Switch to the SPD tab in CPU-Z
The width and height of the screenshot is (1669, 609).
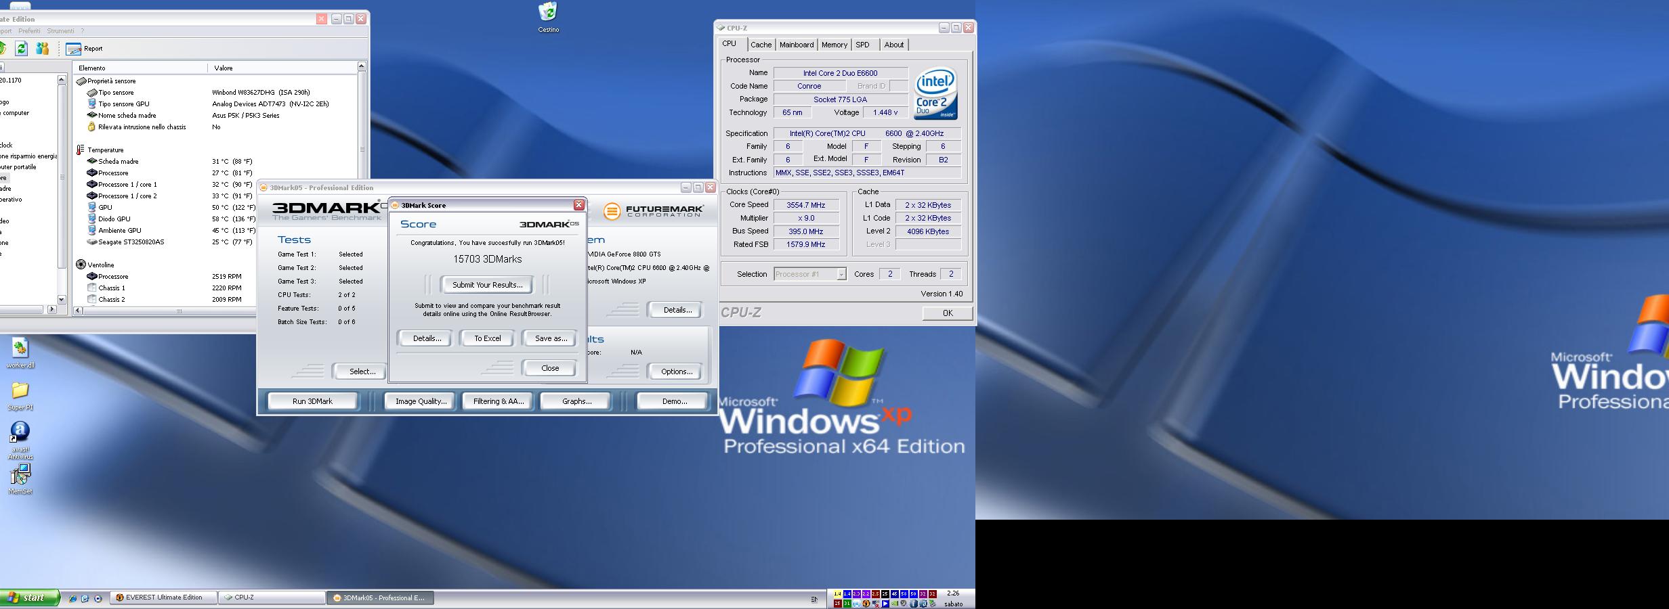click(862, 45)
